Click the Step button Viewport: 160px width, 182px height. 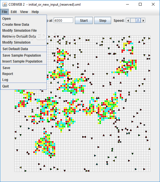[x=103, y=21]
